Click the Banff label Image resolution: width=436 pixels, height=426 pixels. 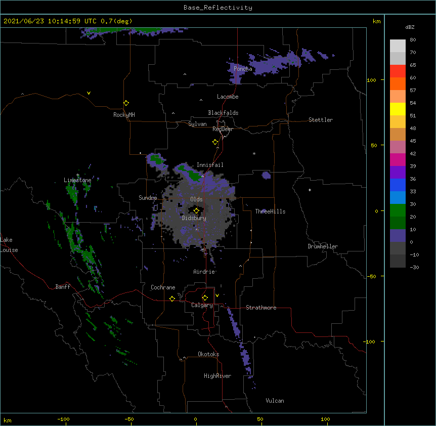pyautogui.click(x=63, y=287)
